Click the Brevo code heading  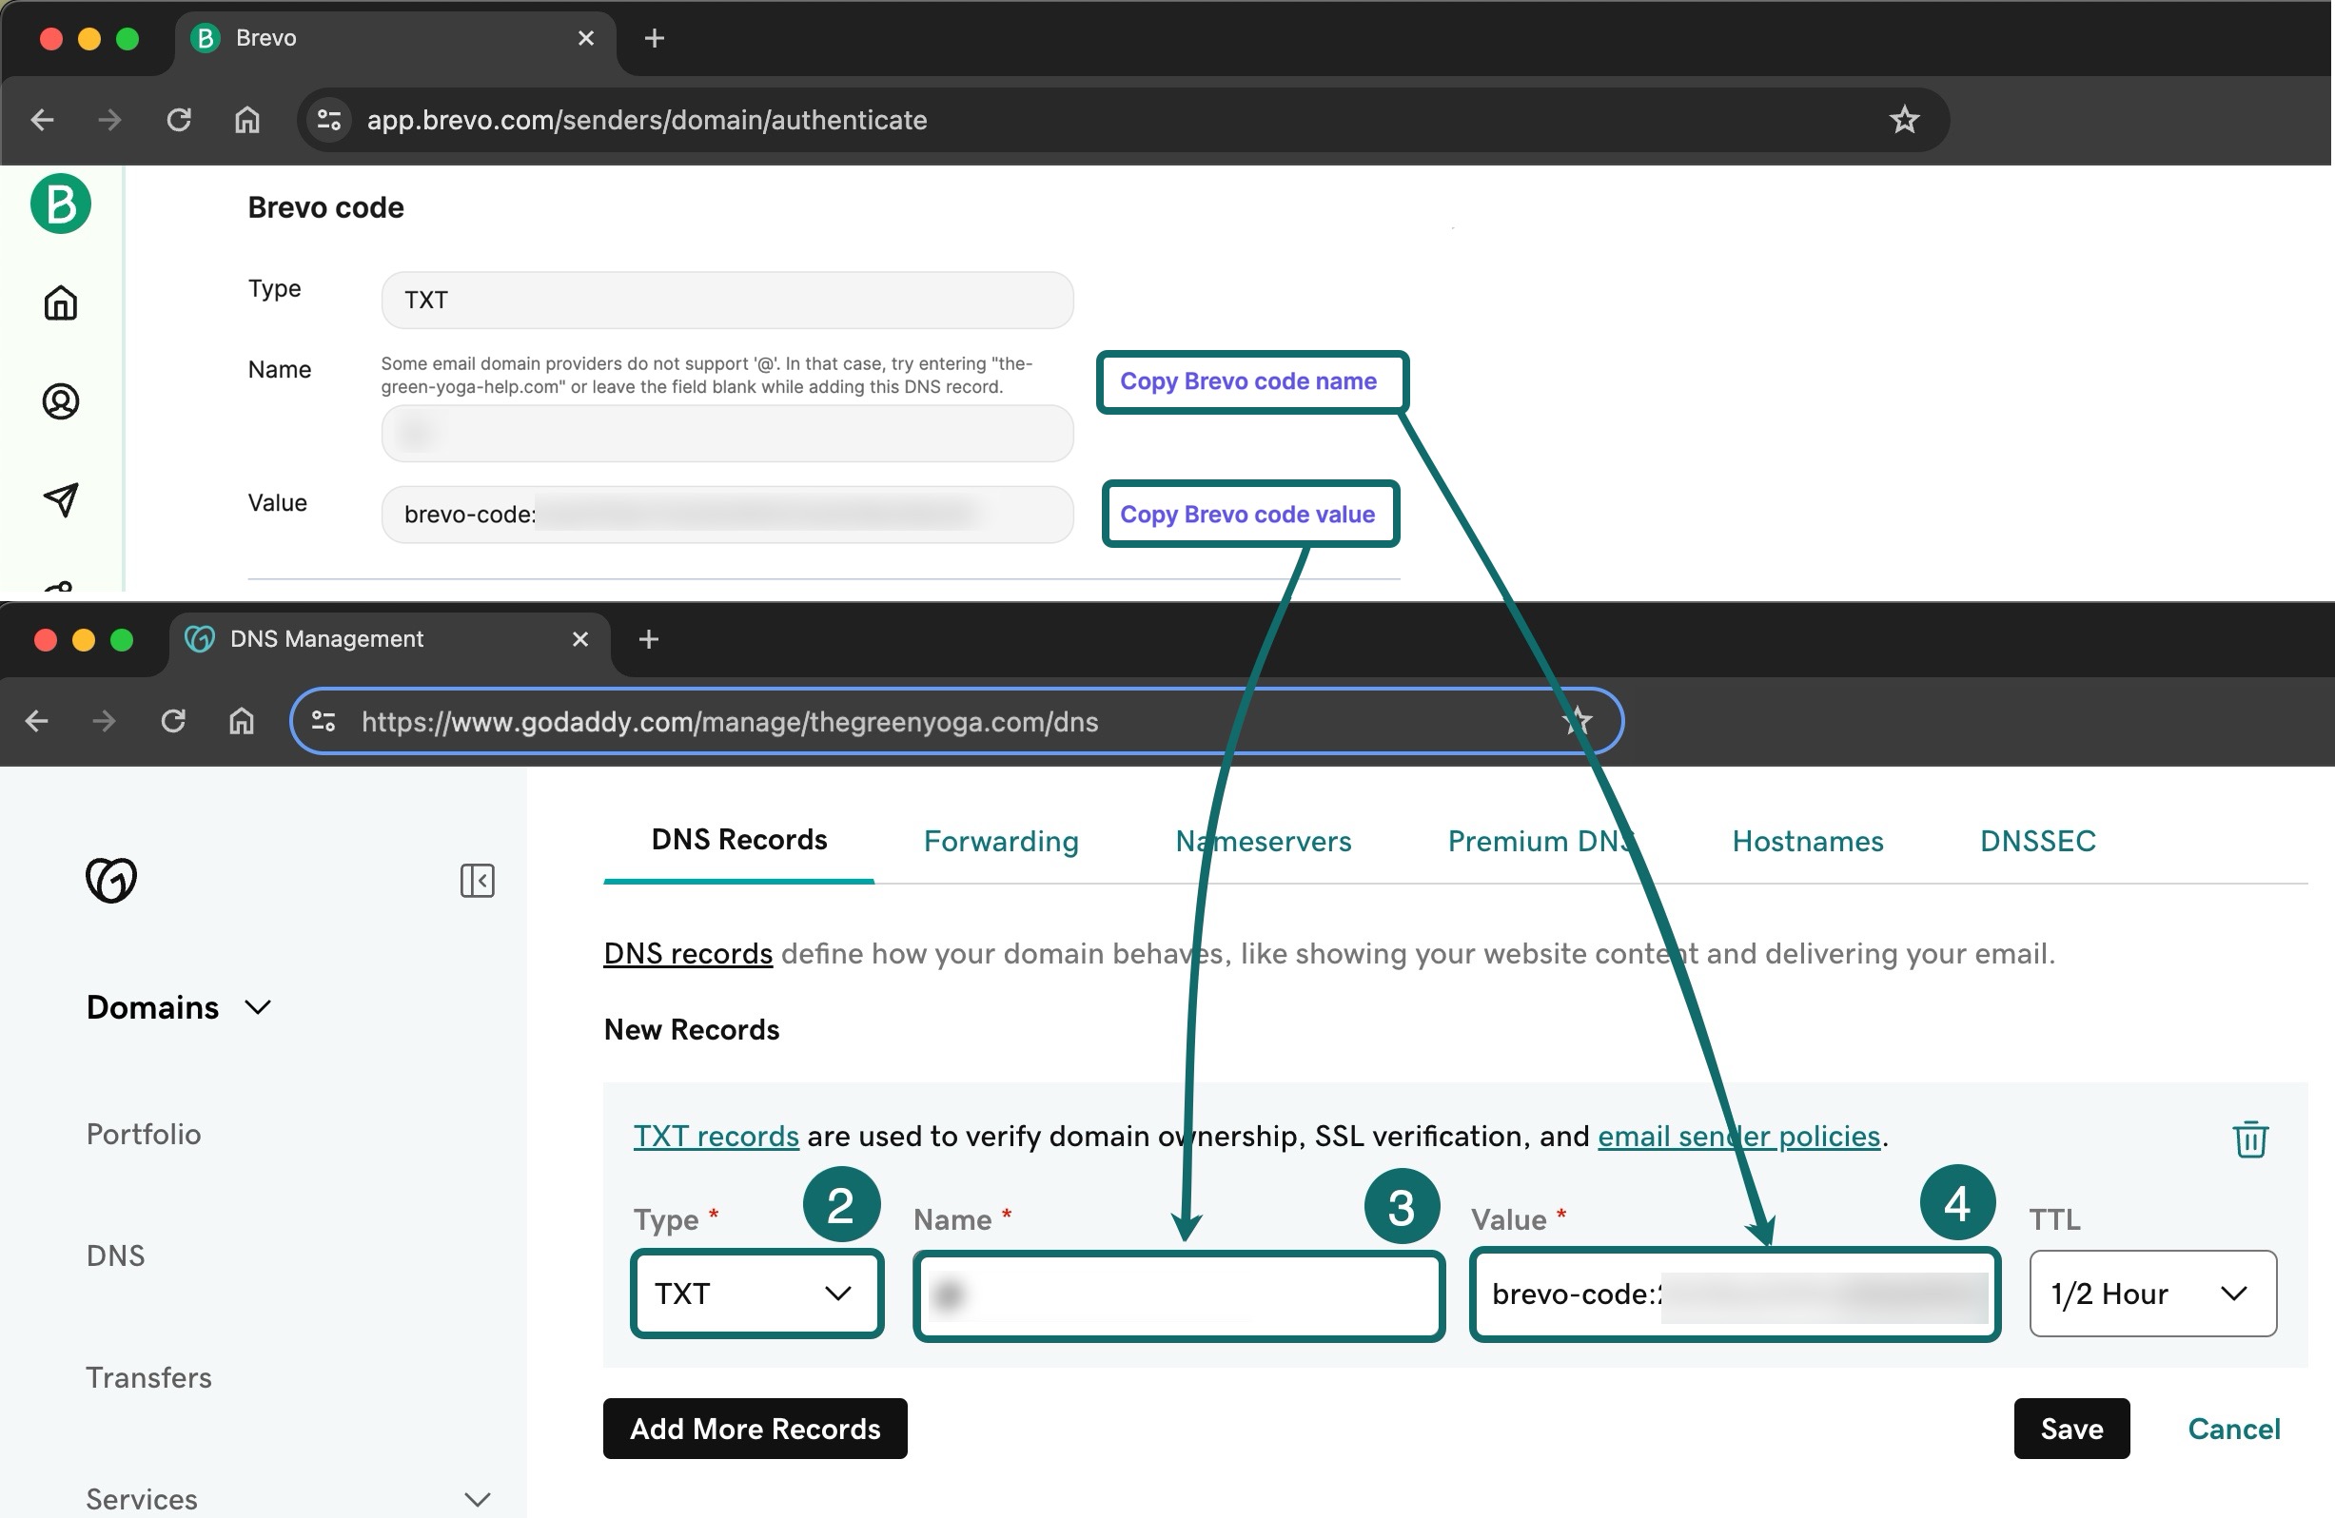pos(325,207)
